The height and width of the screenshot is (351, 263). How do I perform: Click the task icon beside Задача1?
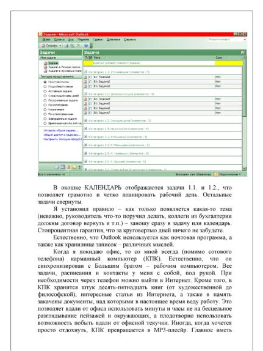tap(86, 77)
